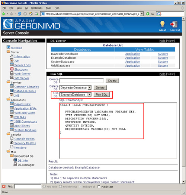
Task: Open the System Modules link
Action: point(25,130)
